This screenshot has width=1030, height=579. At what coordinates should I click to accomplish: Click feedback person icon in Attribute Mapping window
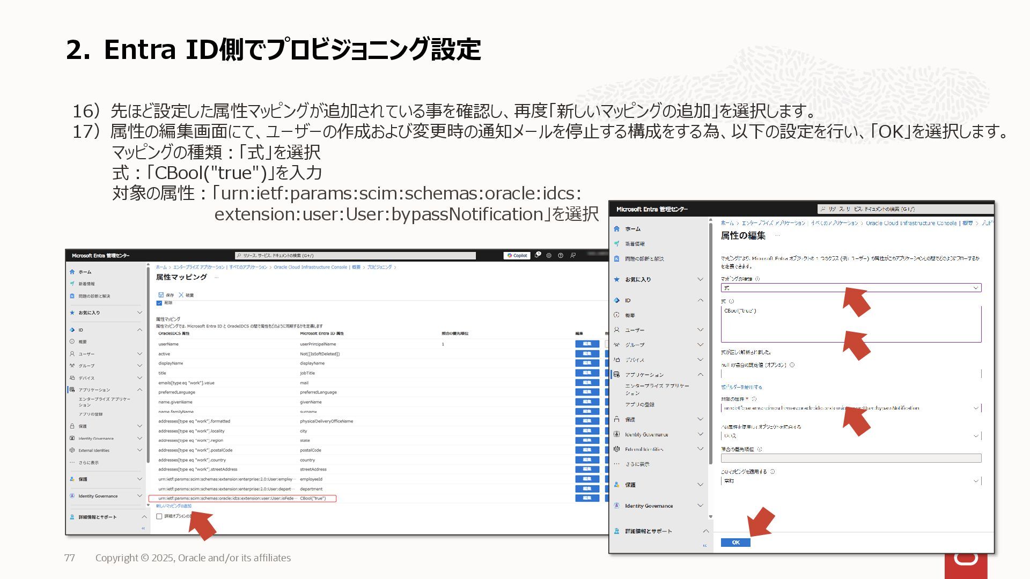coord(573,256)
